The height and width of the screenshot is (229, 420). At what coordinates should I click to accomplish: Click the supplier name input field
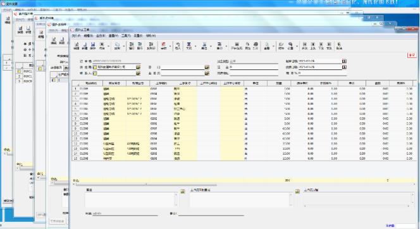(116, 67)
